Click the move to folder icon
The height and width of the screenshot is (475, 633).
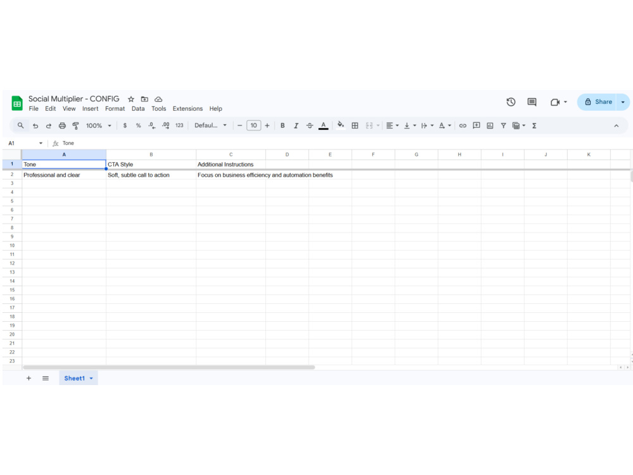(x=144, y=99)
